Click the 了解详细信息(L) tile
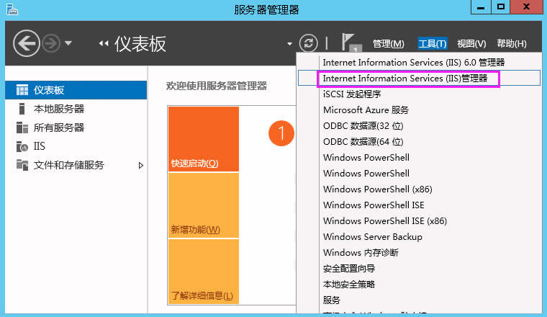 click(204, 272)
